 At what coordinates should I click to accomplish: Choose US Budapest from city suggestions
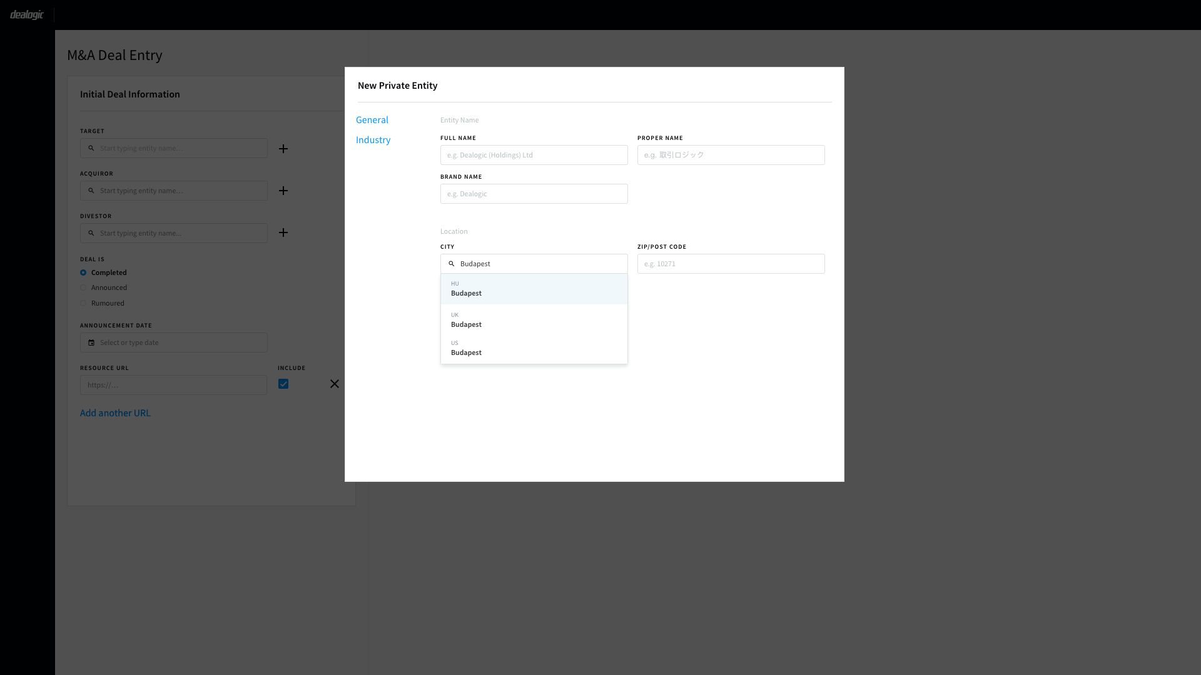(x=534, y=348)
